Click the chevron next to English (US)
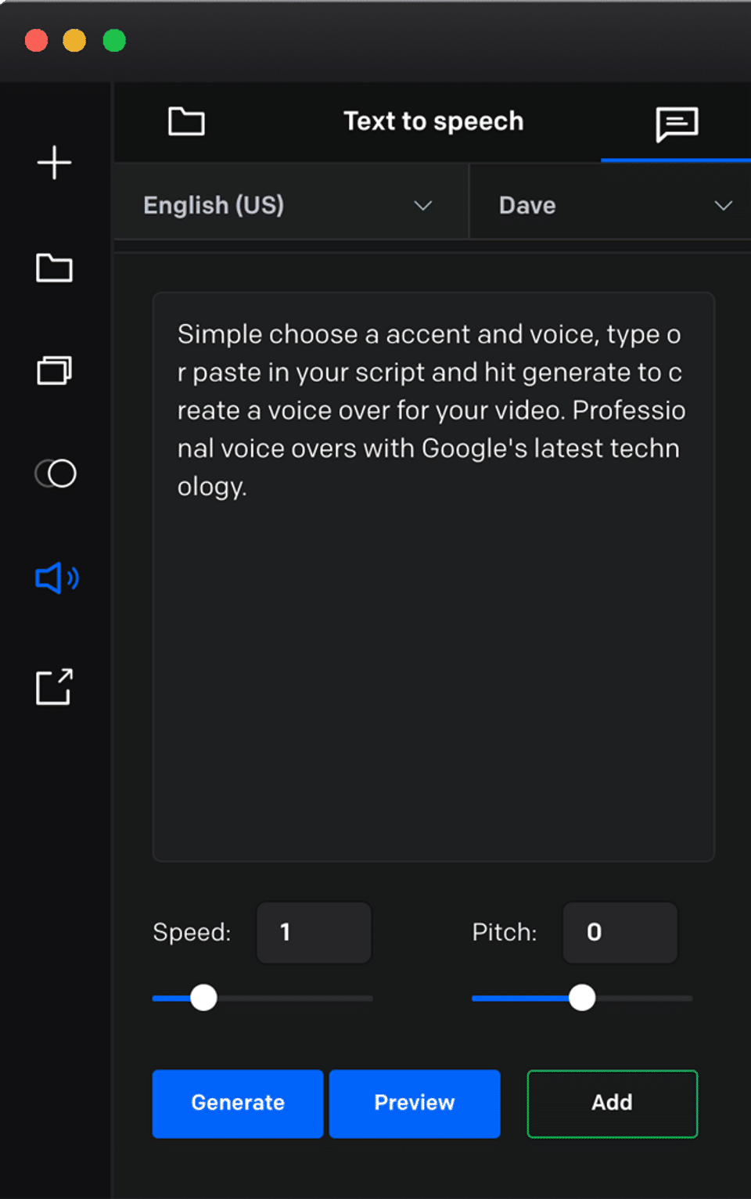Image resolution: width=751 pixels, height=1199 pixels. 423,206
